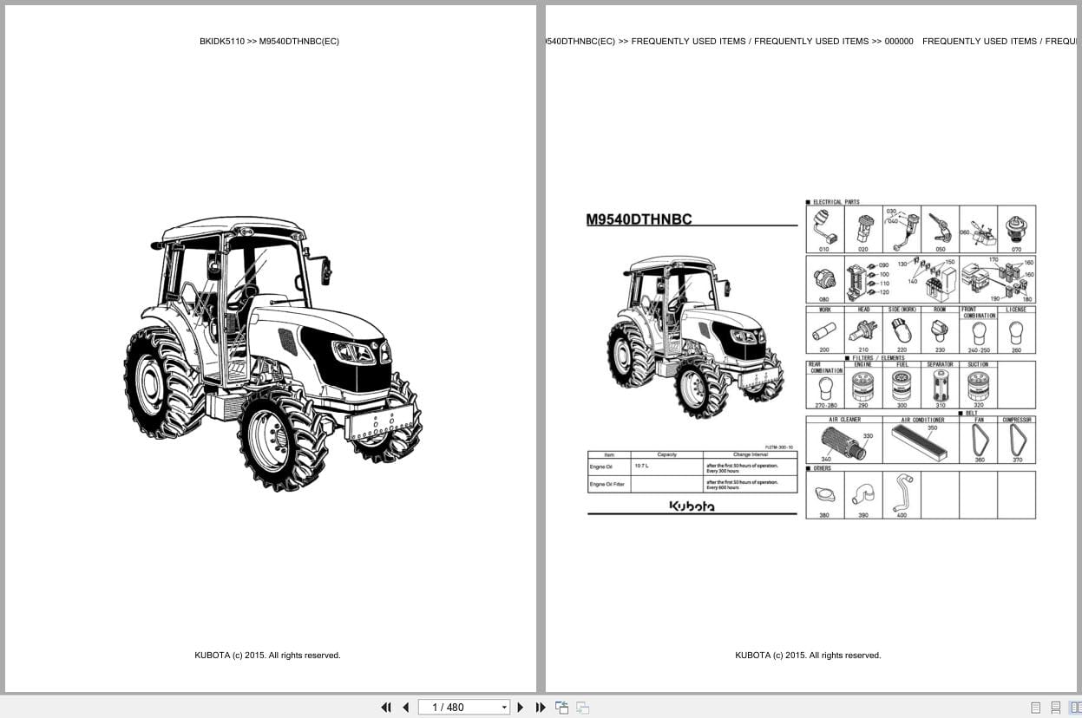
Task: Select electrical part 010 image
Action: 824,226
